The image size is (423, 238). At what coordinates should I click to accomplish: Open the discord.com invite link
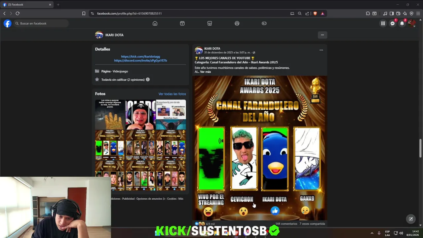pyautogui.click(x=140, y=60)
